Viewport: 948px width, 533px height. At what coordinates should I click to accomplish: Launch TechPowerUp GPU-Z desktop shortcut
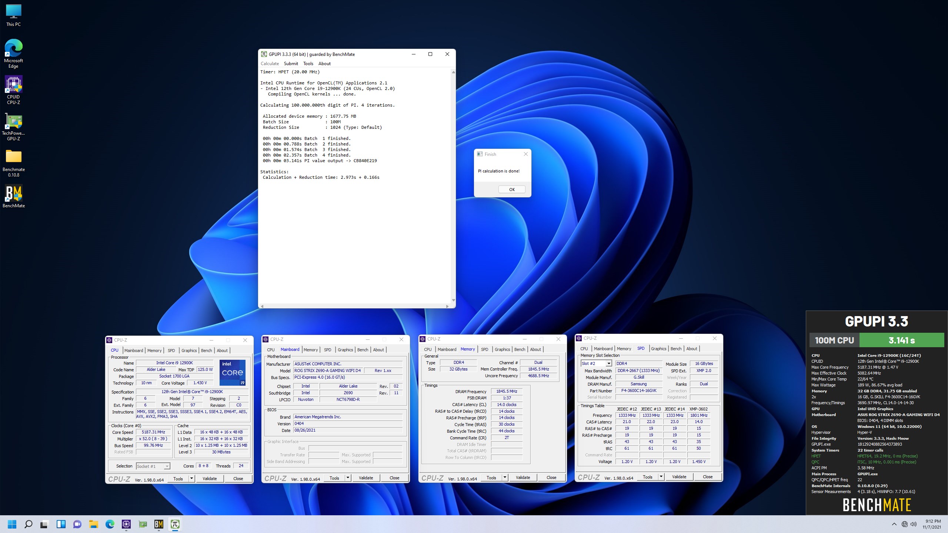[x=13, y=127]
